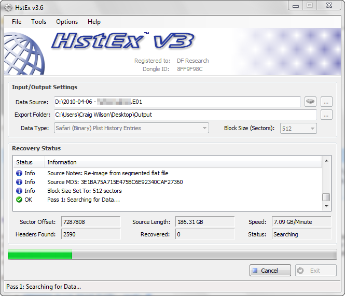This screenshot has width=345, height=296.
Task: Close the HstEx v3.6 window
Action: point(329,6)
